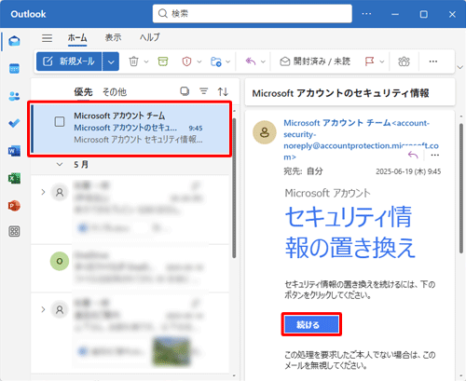Click the Delete trash can icon
Image resolution: width=466 pixels, height=381 pixels.
tap(133, 61)
